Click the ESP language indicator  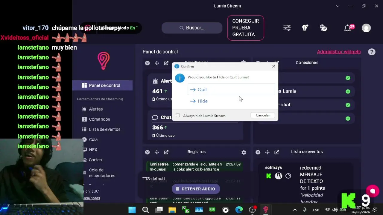[316, 210]
